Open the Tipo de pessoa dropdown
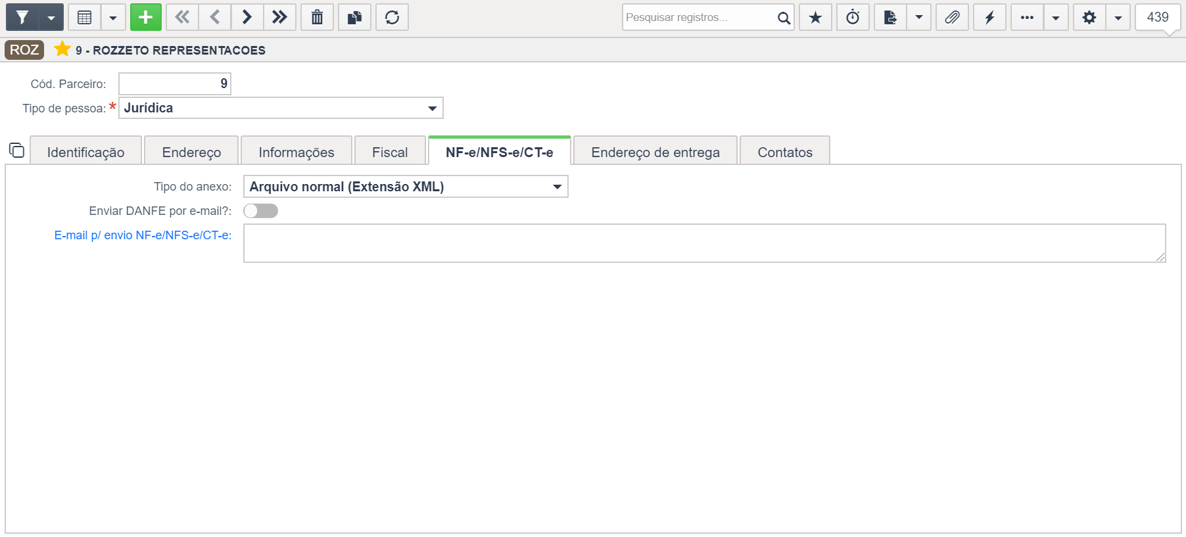Image resolution: width=1186 pixels, height=537 pixels. pos(281,108)
